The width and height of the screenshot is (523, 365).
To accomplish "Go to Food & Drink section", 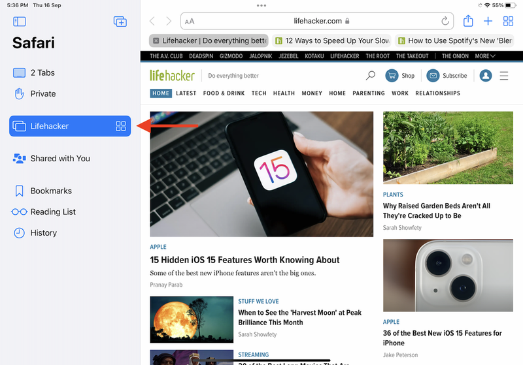I will pos(224,93).
